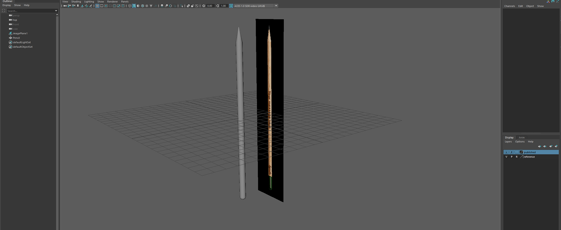Screen dimensions: 561x230
Task: Toggle X-Ray Active Components icon
Action: 192,6
